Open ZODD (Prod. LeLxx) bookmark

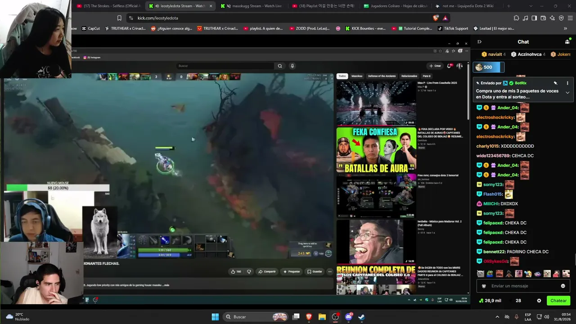click(x=309, y=28)
